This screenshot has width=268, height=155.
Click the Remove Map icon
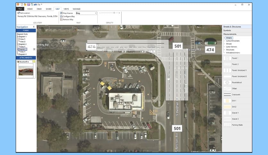61,20
